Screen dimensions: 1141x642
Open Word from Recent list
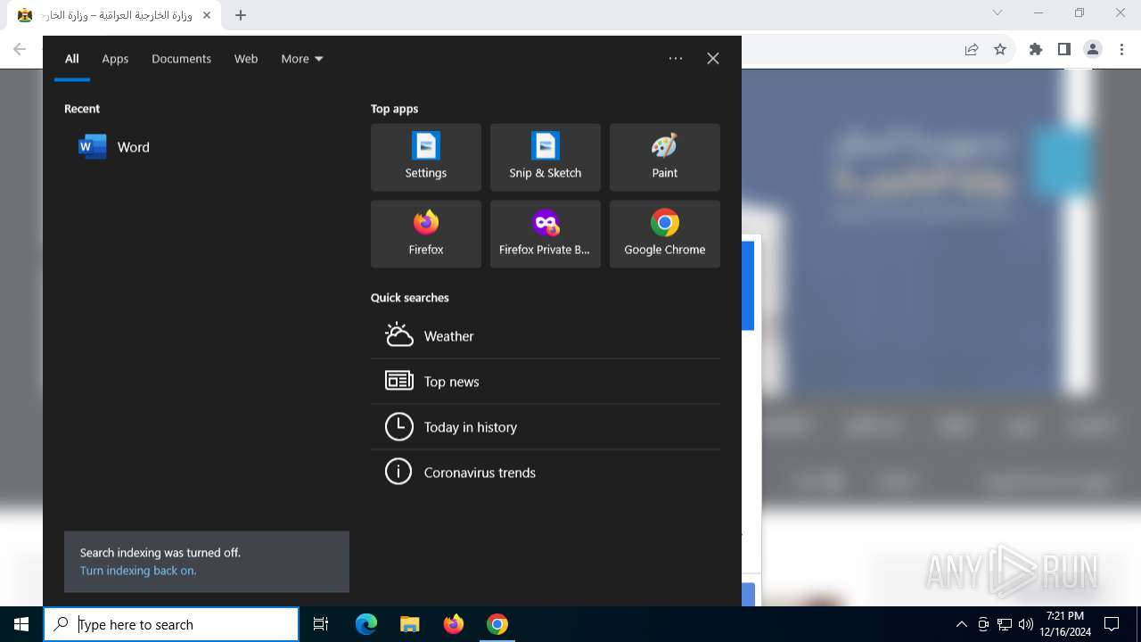click(x=205, y=147)
